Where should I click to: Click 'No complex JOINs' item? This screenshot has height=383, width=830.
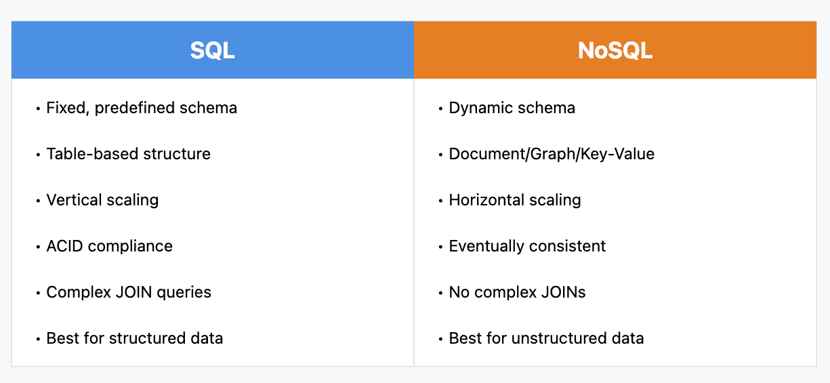[517, 292]
